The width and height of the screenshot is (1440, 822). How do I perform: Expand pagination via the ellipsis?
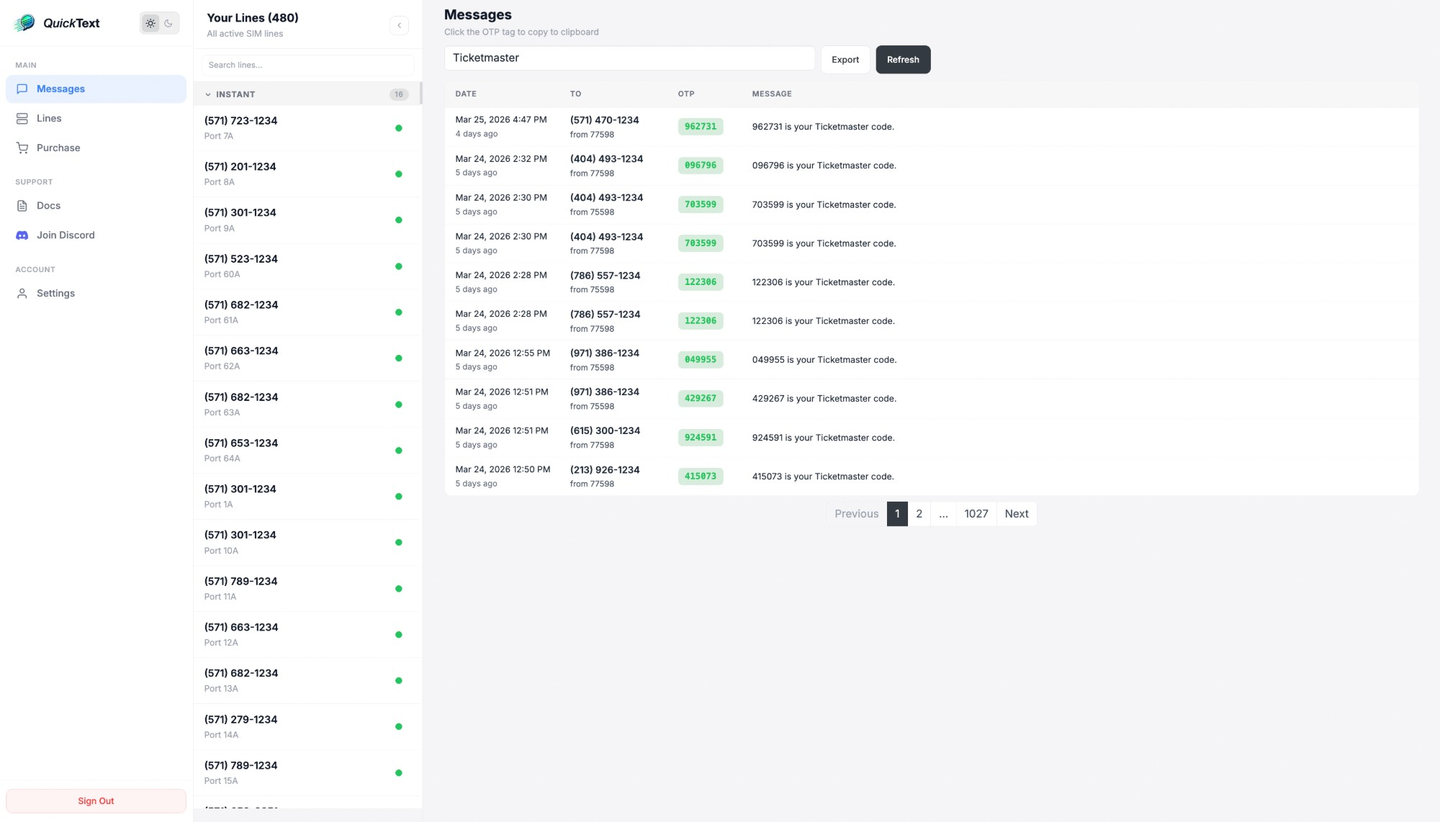[x=943, y=514]
